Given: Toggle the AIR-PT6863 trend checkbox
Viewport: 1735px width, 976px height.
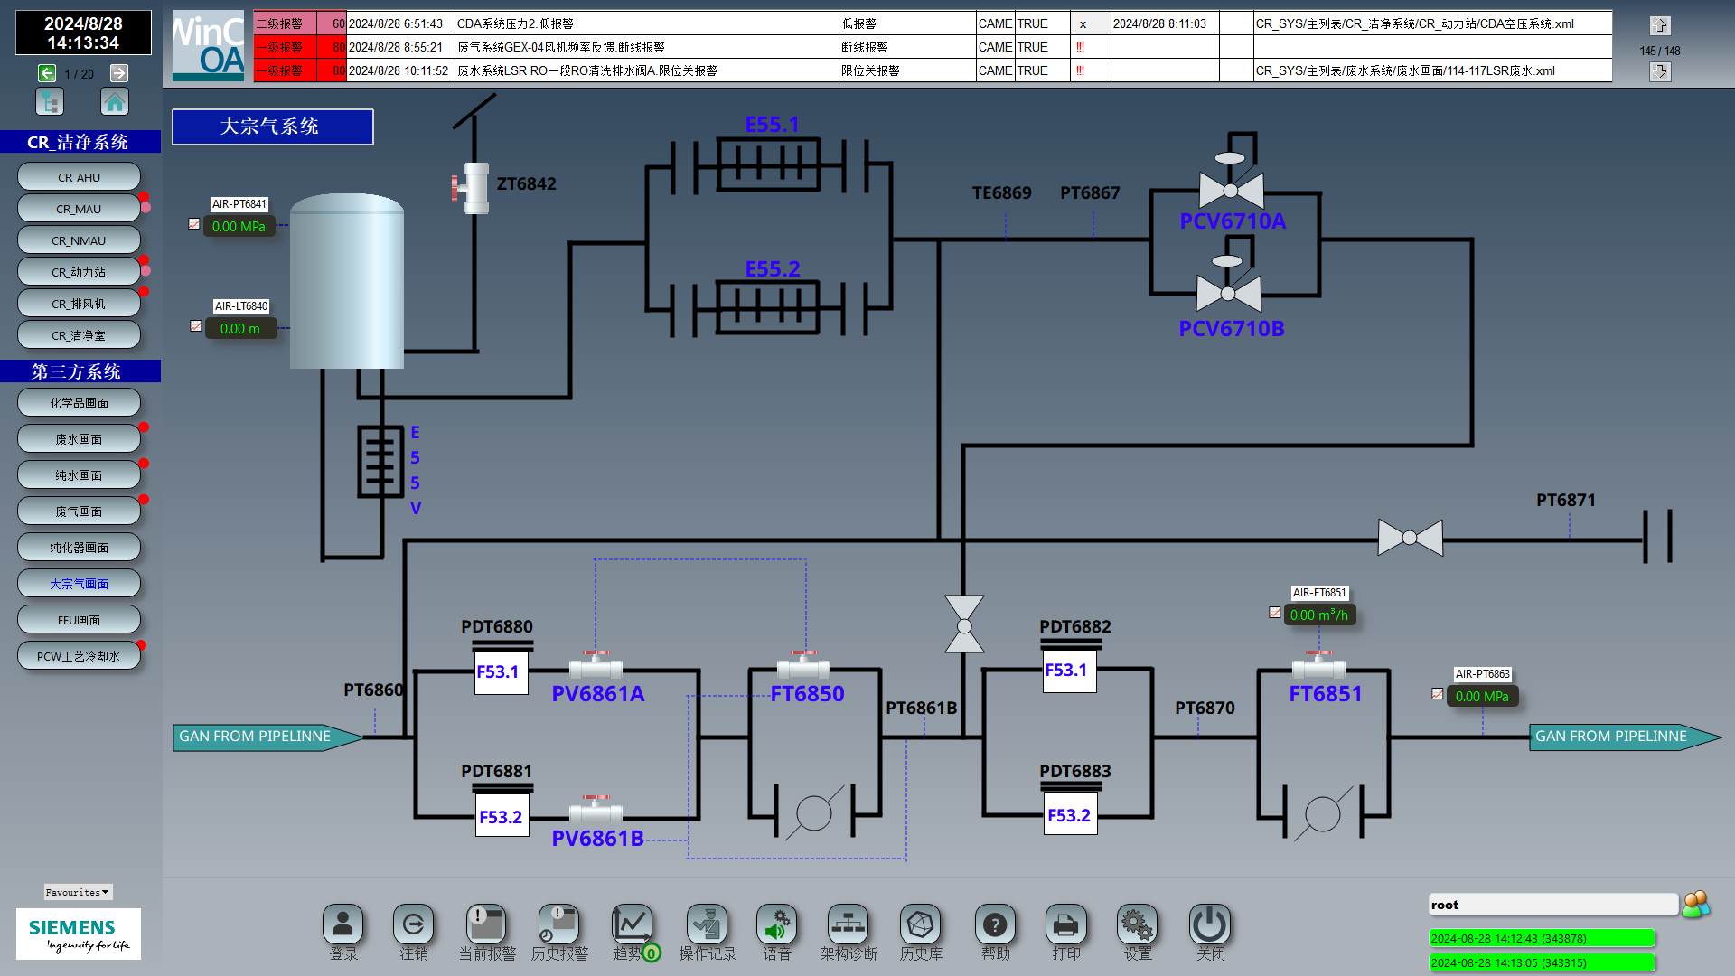Looking at the screenshot, I should [x=1438, y=694].
